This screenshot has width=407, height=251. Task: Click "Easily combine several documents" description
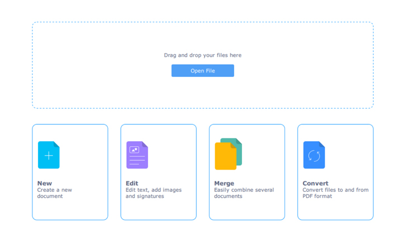244,193
